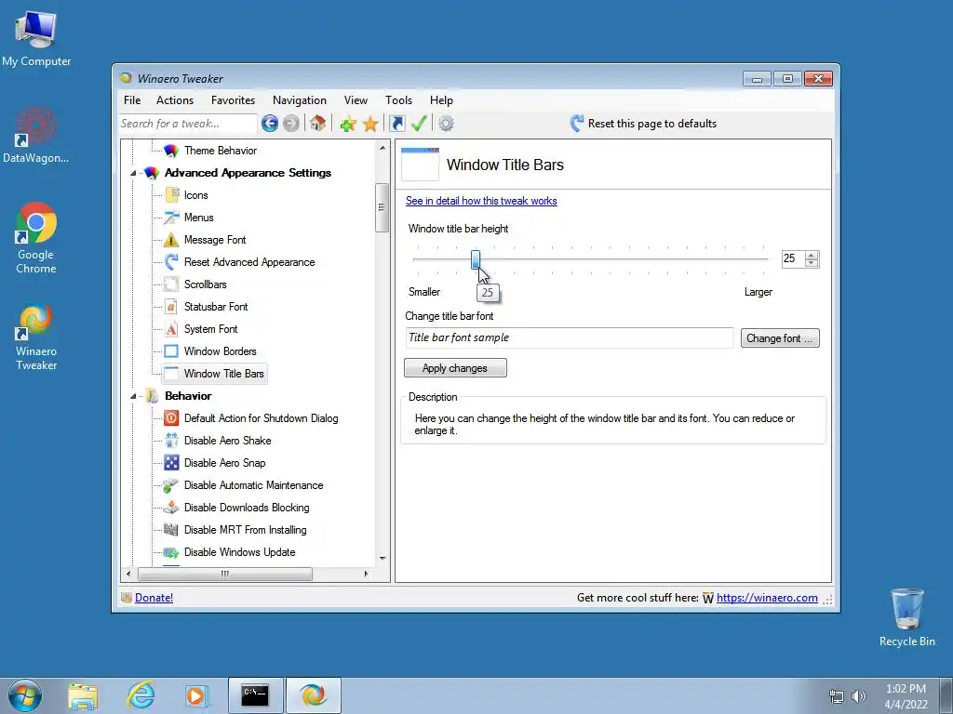Viewport: 953px width, 714px height.
Task: Open the Help menu
Action: [x=441, y=100]
